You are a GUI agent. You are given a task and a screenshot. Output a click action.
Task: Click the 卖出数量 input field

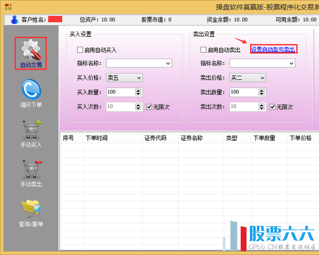click(x=244, y=92)
